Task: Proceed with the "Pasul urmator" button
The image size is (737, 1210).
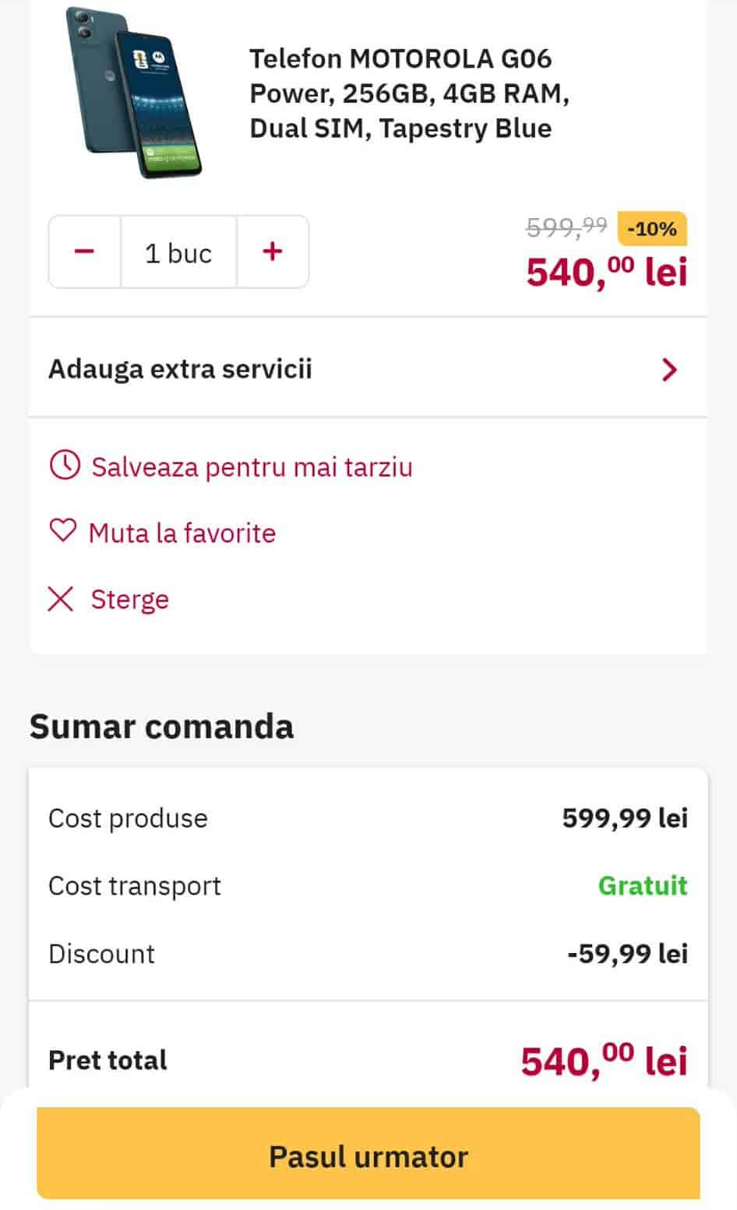Action: (368, 1155)
